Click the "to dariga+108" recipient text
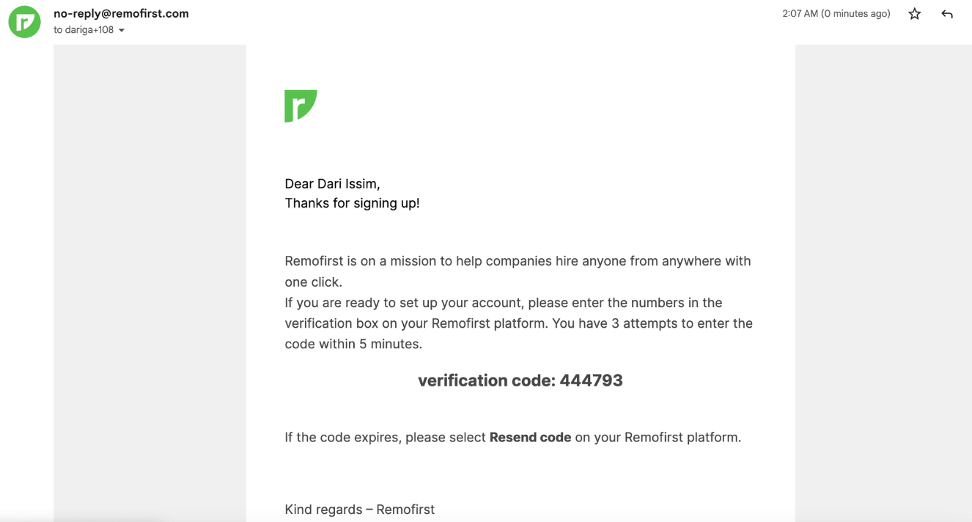Viewport: 972px width, 522px height. (x=84, y=30)
